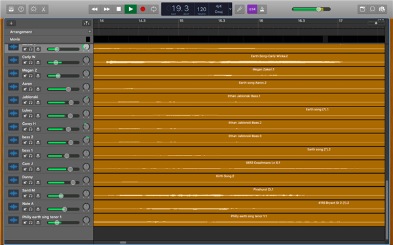Start recording with the Record button

click(143, 9)
